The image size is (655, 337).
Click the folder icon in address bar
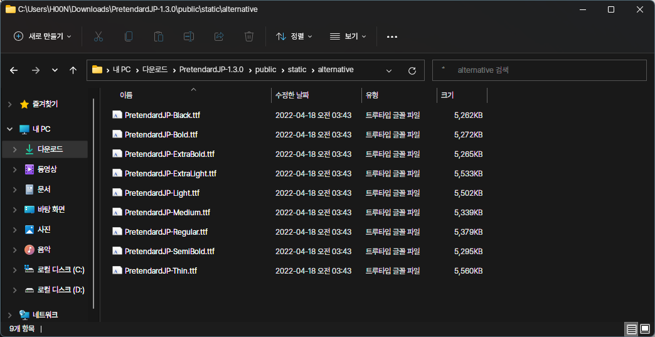tap(97, 69)
